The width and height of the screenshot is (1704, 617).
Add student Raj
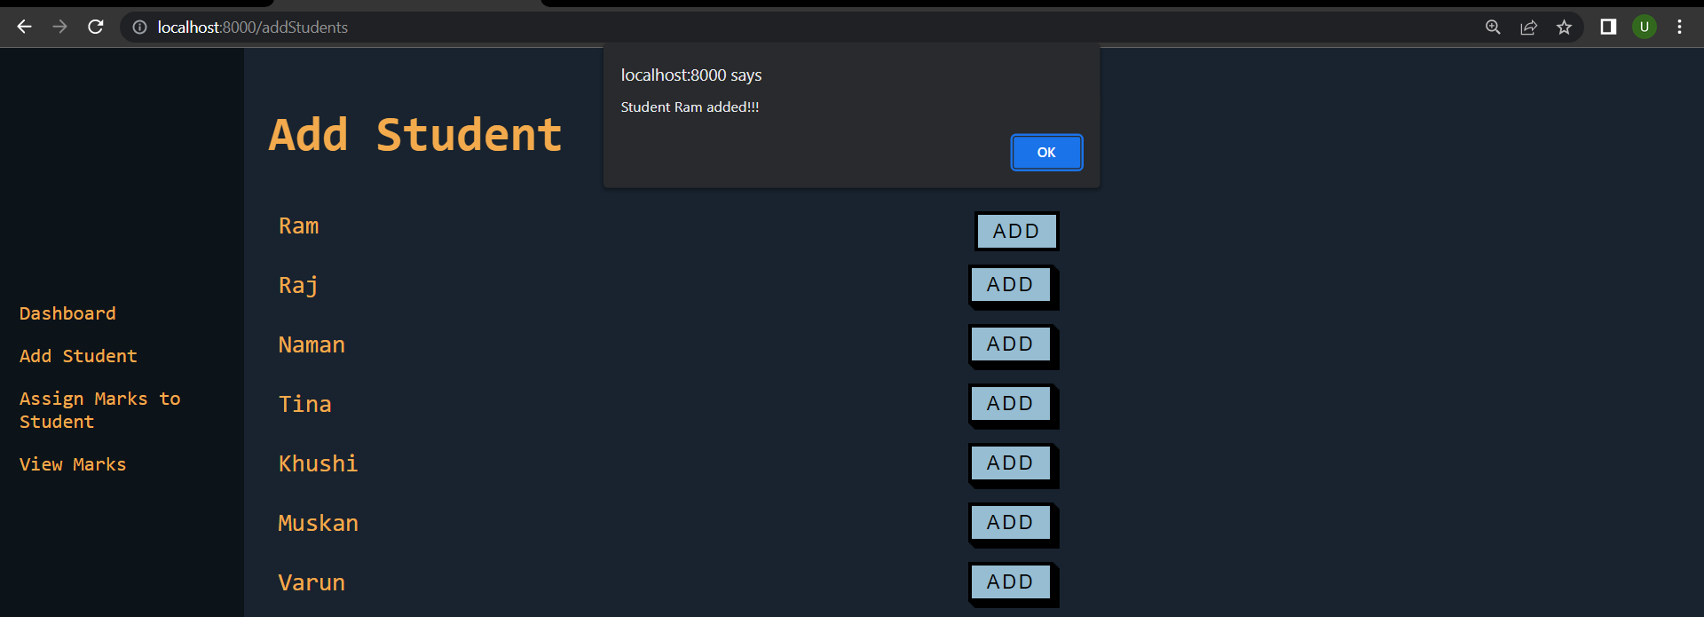click(x=1013, y=287)
